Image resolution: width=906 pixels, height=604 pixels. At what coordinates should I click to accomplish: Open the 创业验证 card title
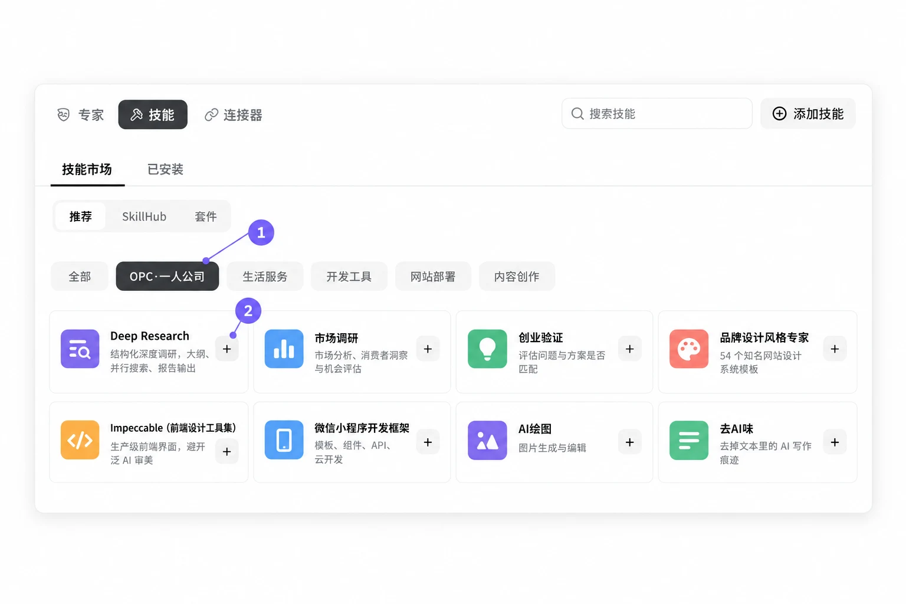pyautogui.click(x=541, y=337)
